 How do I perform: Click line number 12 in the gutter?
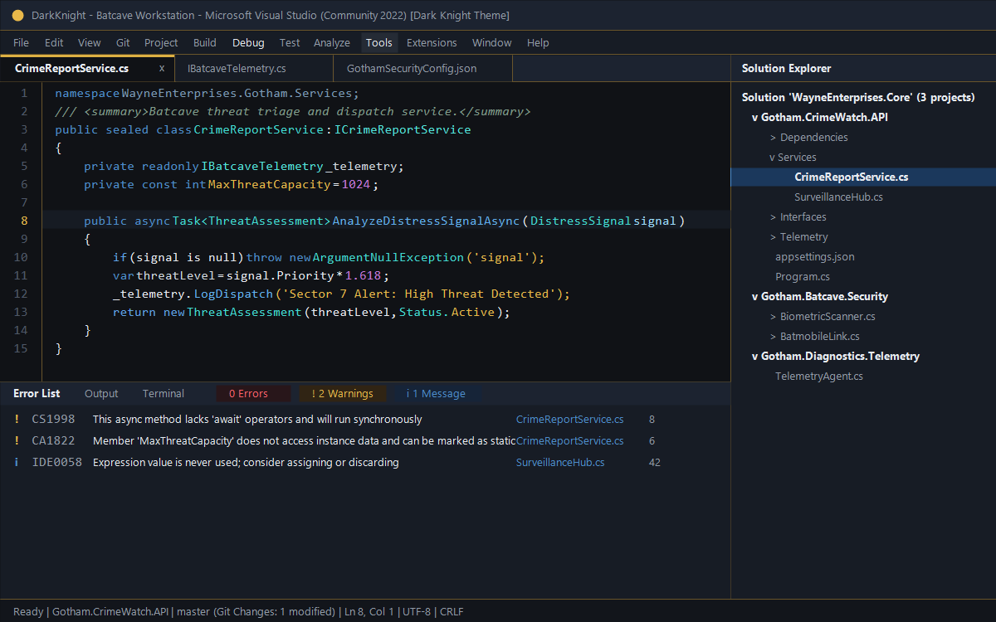(x=21, y=294)
